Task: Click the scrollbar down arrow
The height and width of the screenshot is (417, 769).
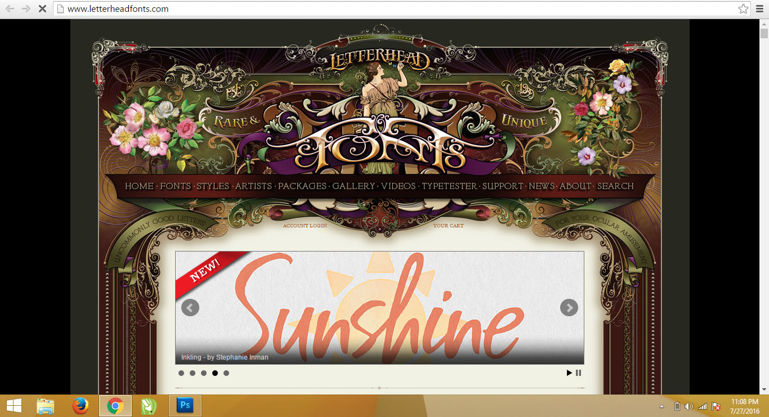Action: click(x=764, y=389)
